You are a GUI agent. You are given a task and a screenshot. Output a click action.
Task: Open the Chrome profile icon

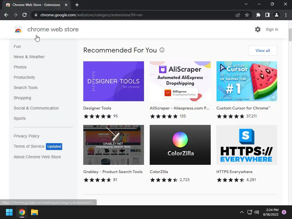tap(277, 15)
